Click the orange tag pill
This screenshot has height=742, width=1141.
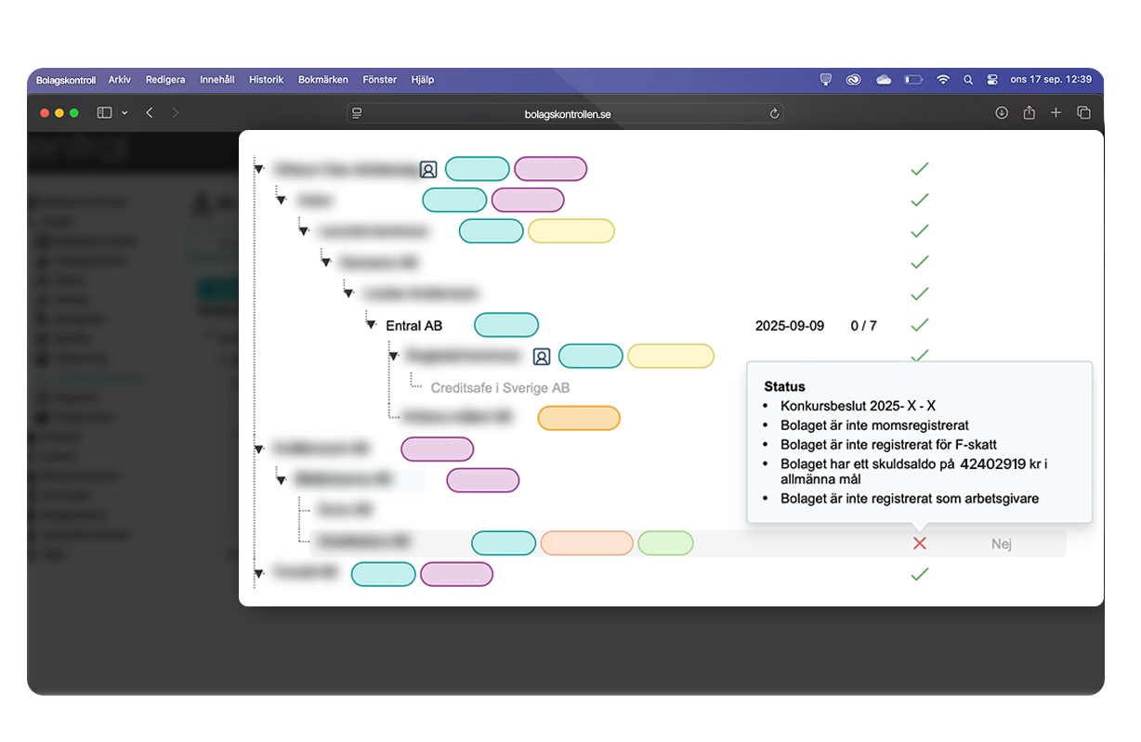pyautogui.click(x=578, y=419)
